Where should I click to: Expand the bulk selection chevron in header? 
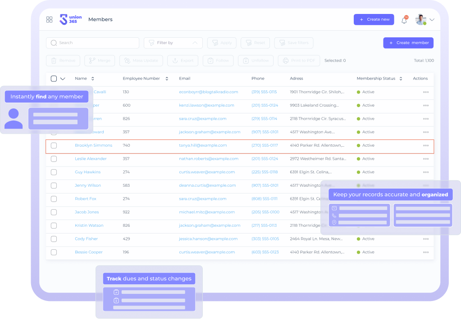point(63,79)
